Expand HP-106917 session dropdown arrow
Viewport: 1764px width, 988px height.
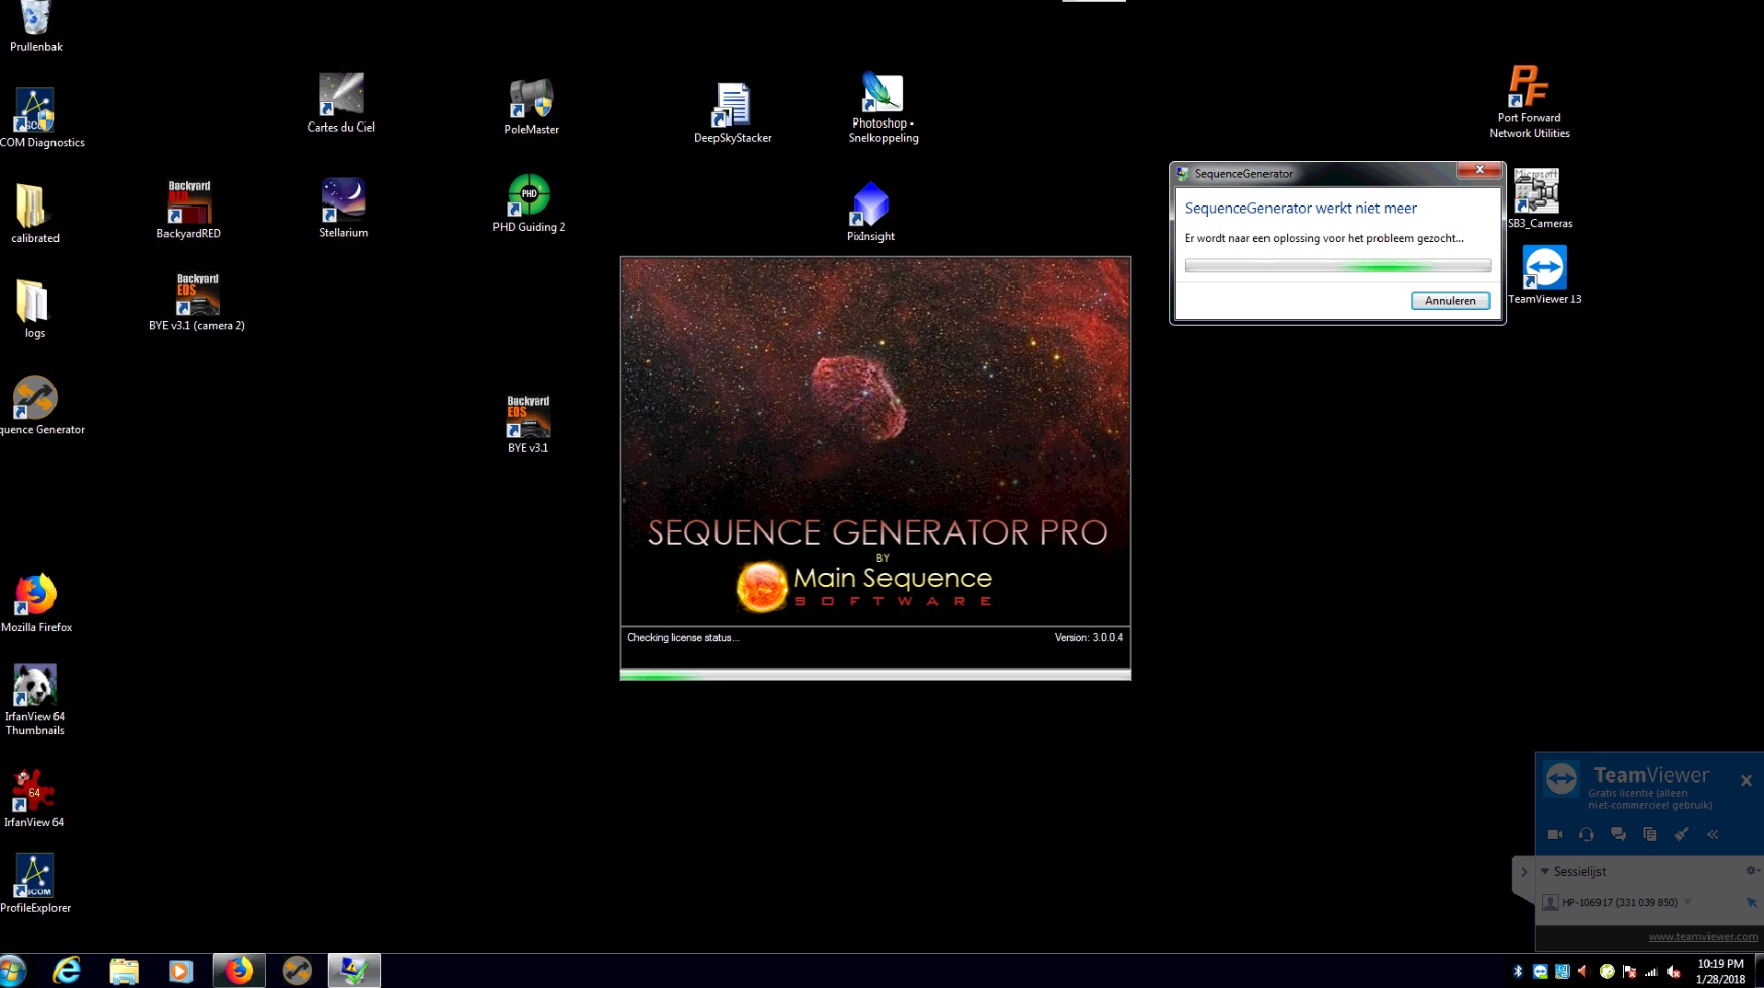coord(1688,902)
